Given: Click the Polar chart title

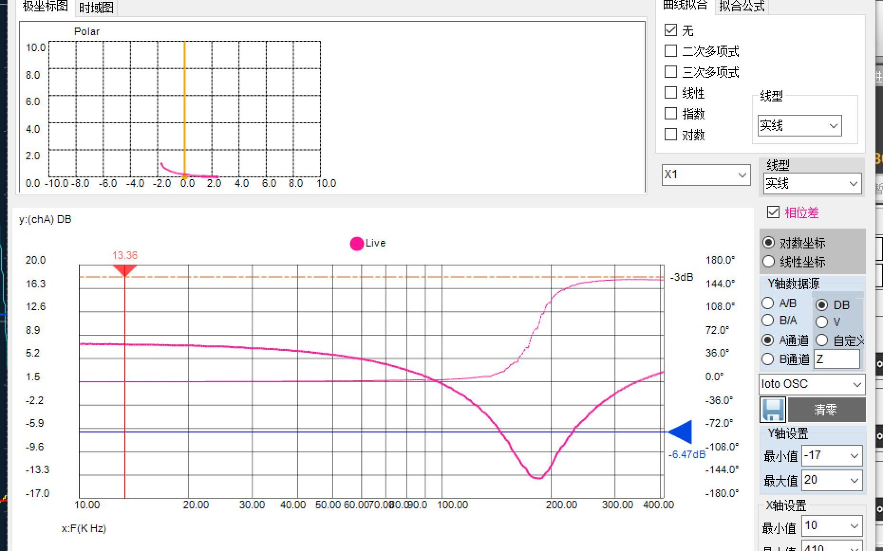Looking at the screenshot, I should 87,31.
